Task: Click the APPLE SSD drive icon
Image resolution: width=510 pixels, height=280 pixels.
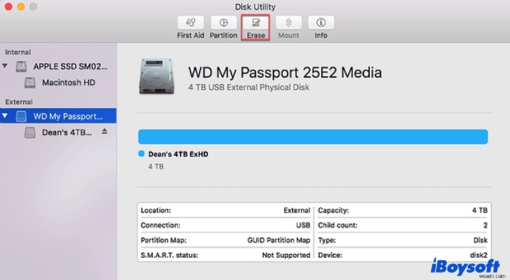Action: point(22,66)
